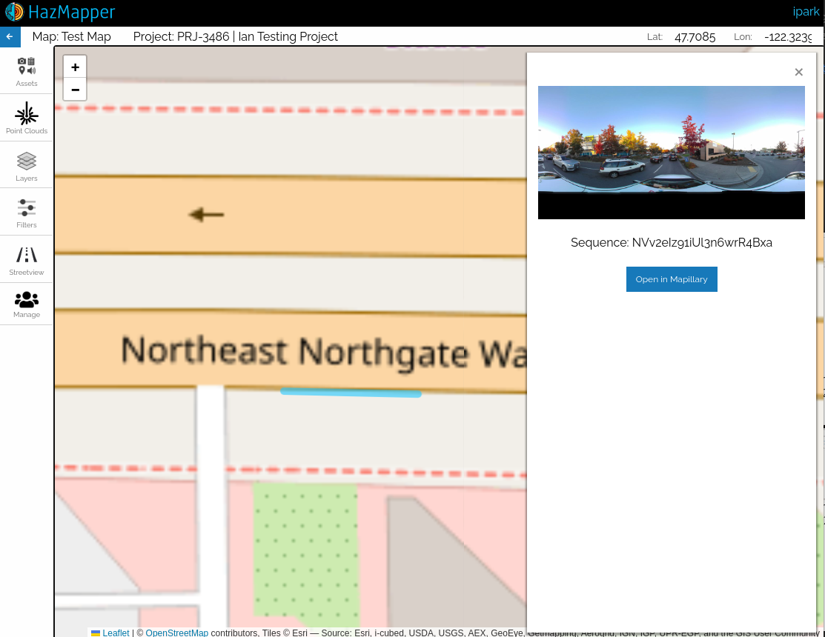Click the panoramic street photo thumbnail
Viewport: 825px width, 637px height.
point(671,152)
